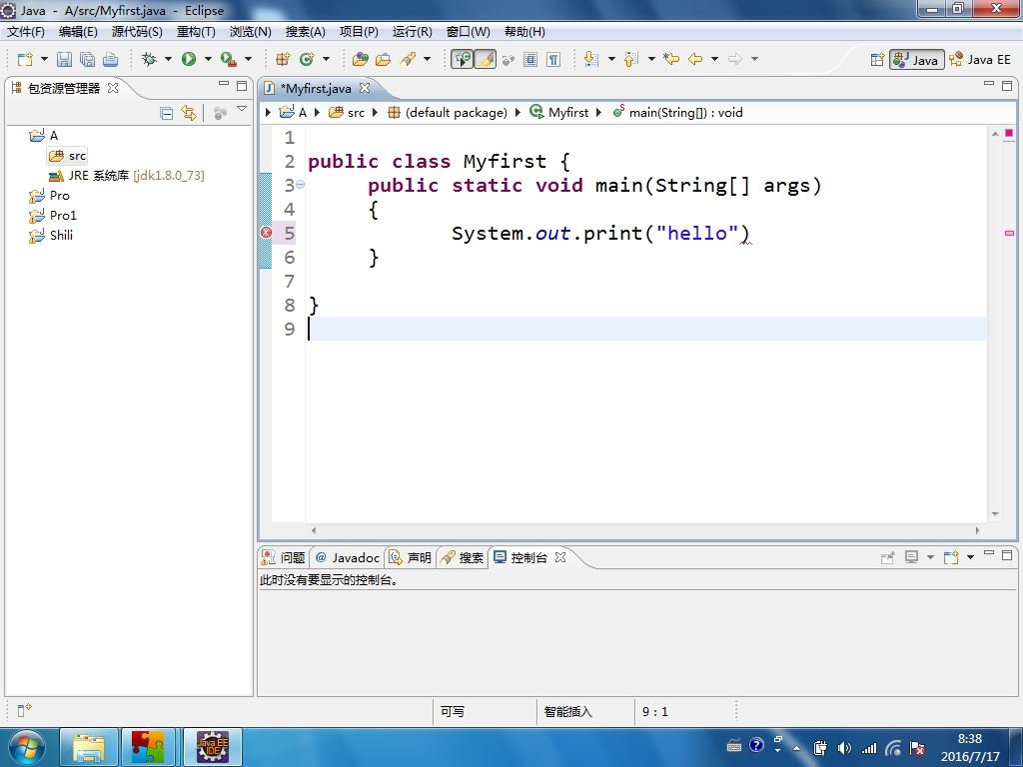Open the 重构(T) menu
This screenshot has height=767, width=1023.
196,31
